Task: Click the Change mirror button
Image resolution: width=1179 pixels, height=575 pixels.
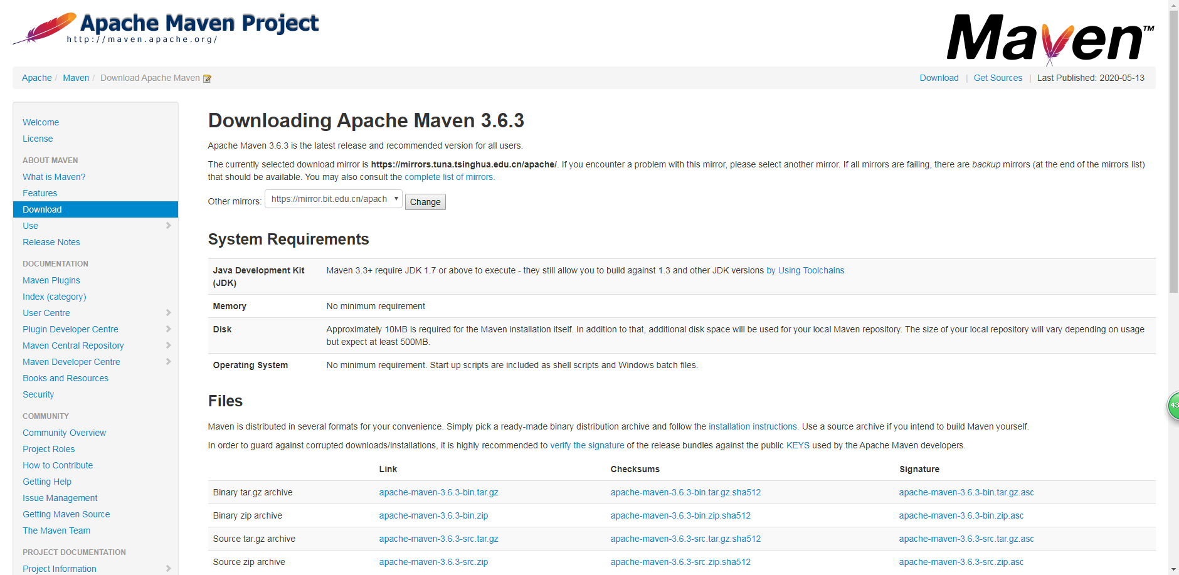Action: point(425,202)
